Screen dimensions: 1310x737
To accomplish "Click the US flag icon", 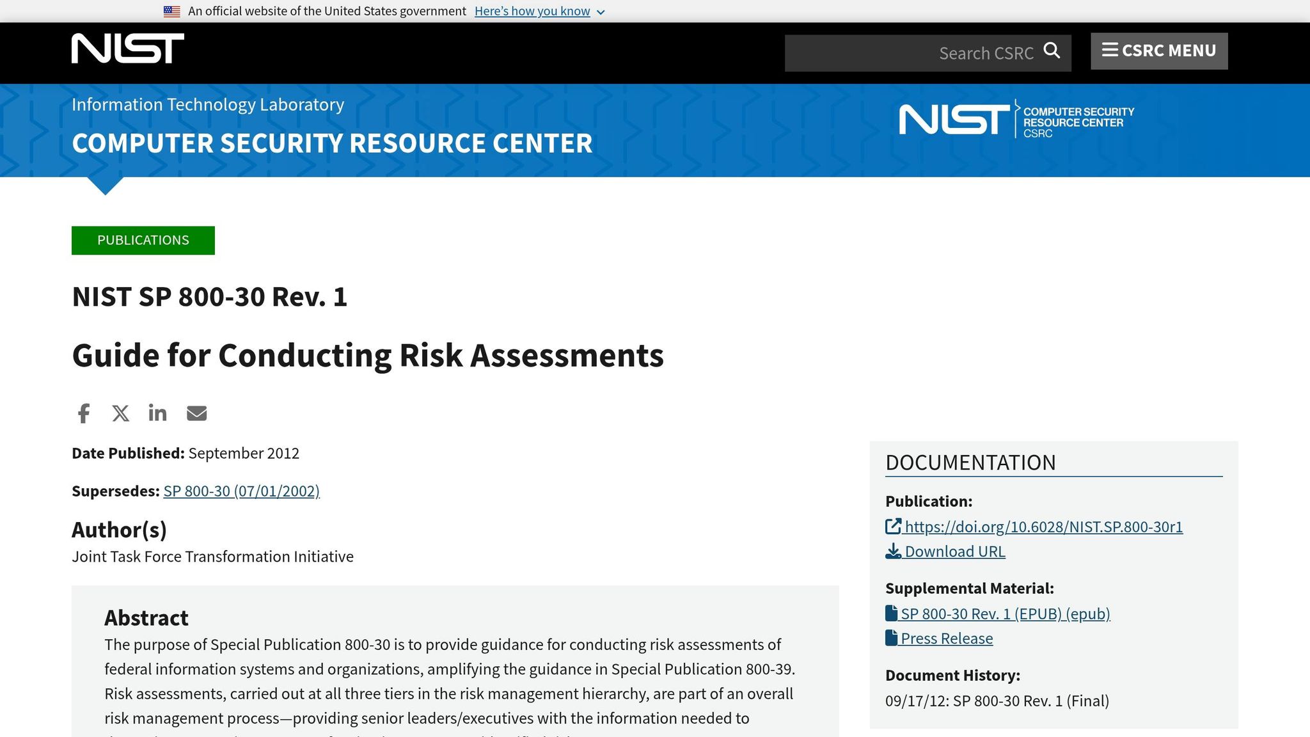I will pyautogui.click(x=171, y=12).
